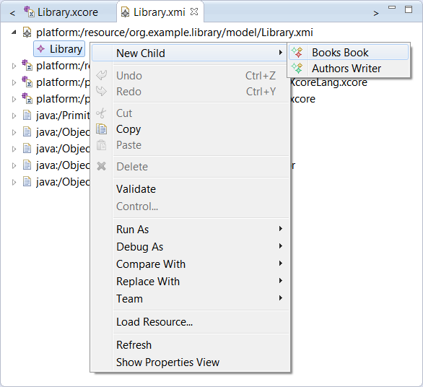Choose Books Book from the submenu
This screenshot has width=423, height=387.
coord(349,53)
